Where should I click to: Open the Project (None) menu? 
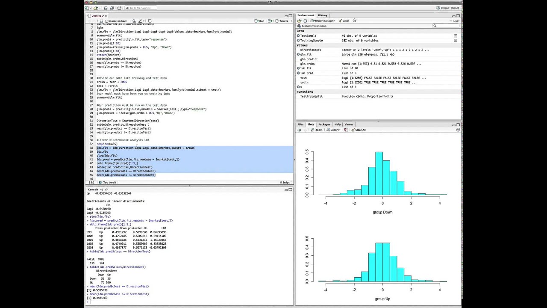[x=448, y=8]
